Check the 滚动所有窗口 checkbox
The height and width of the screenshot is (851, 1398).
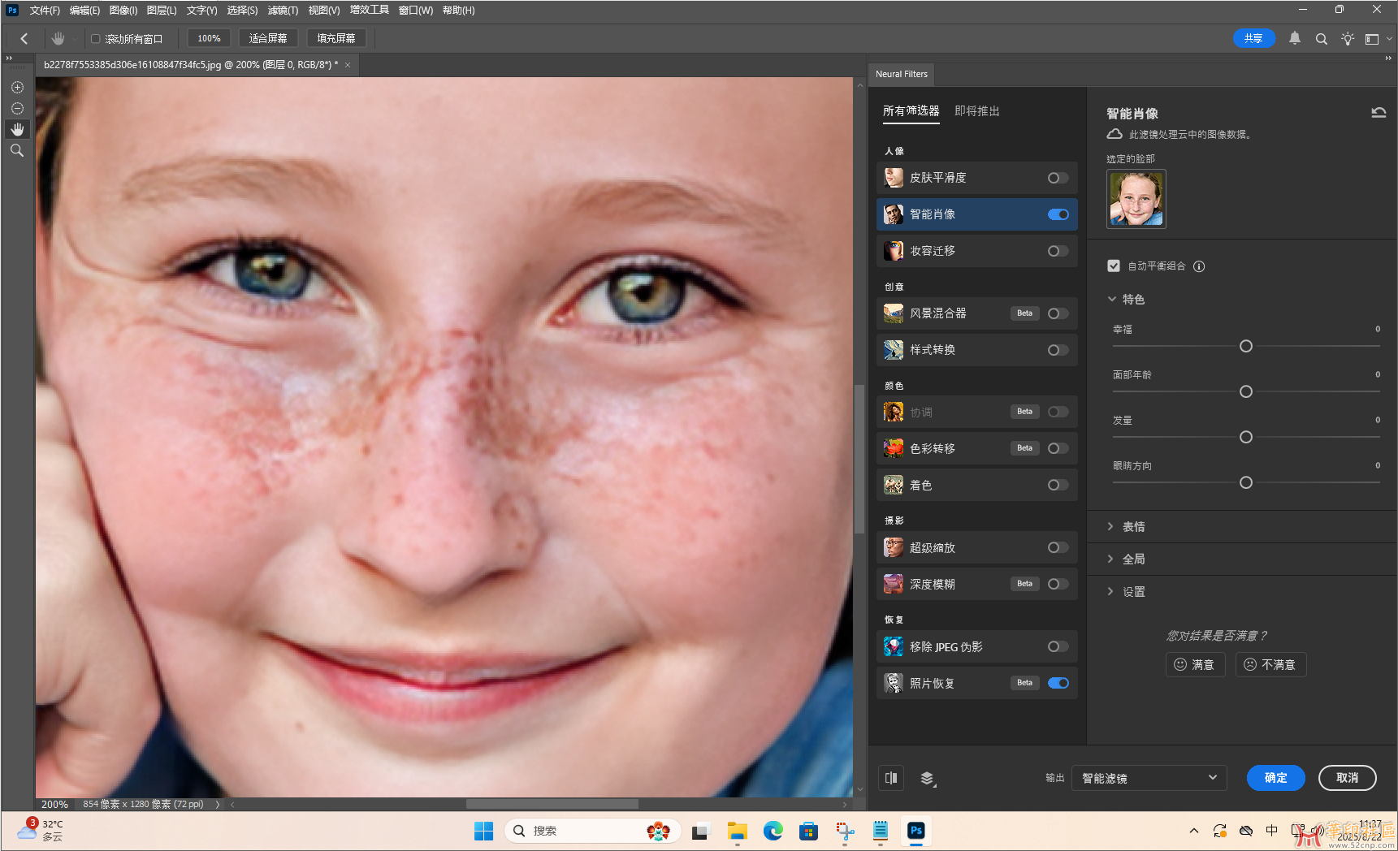point(95,38)
